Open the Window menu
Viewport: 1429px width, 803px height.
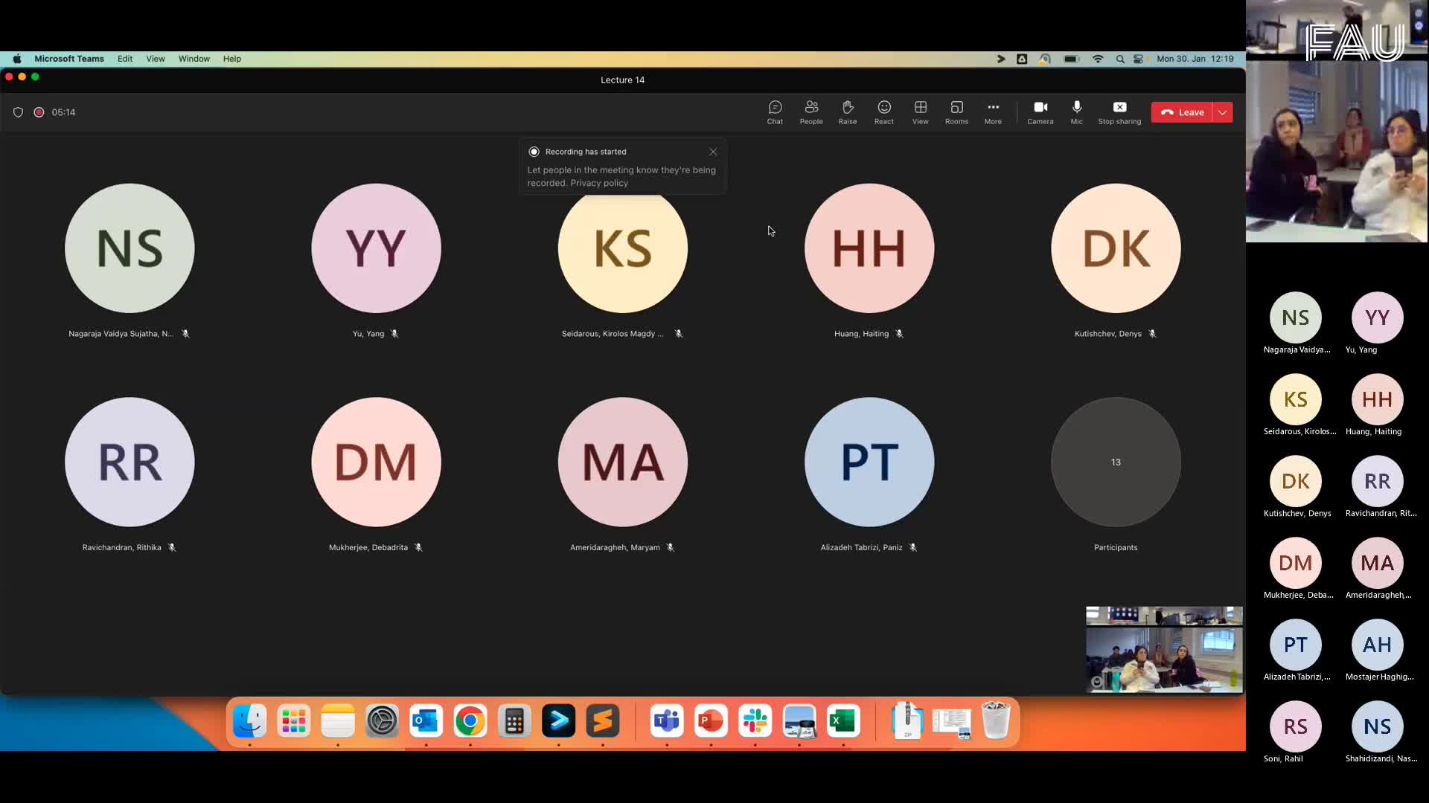(x=193, y=59)
